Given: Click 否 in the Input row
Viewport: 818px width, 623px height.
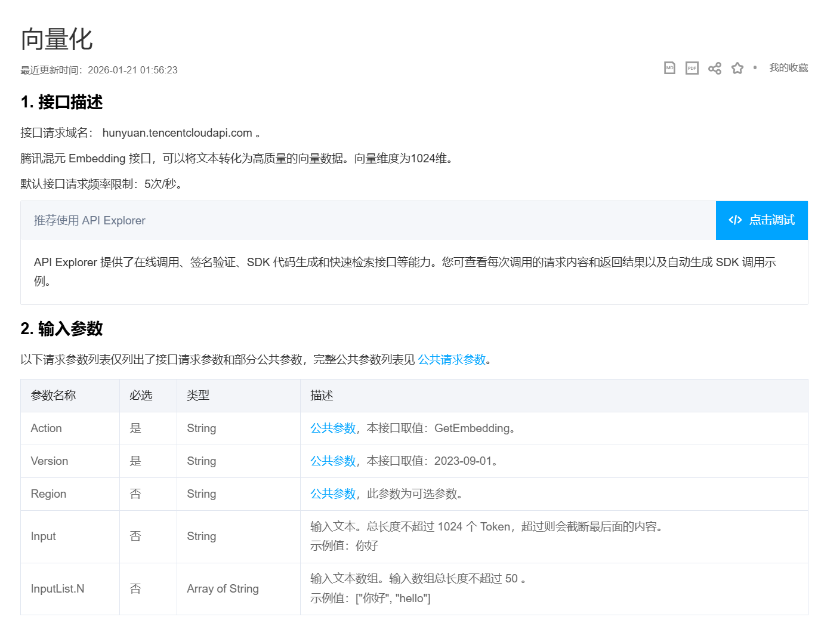Looking at the screenshot, I should [x=135, y=536].
